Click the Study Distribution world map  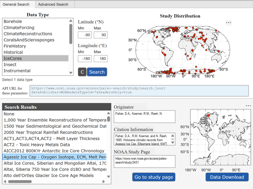[x=183, y=50]
